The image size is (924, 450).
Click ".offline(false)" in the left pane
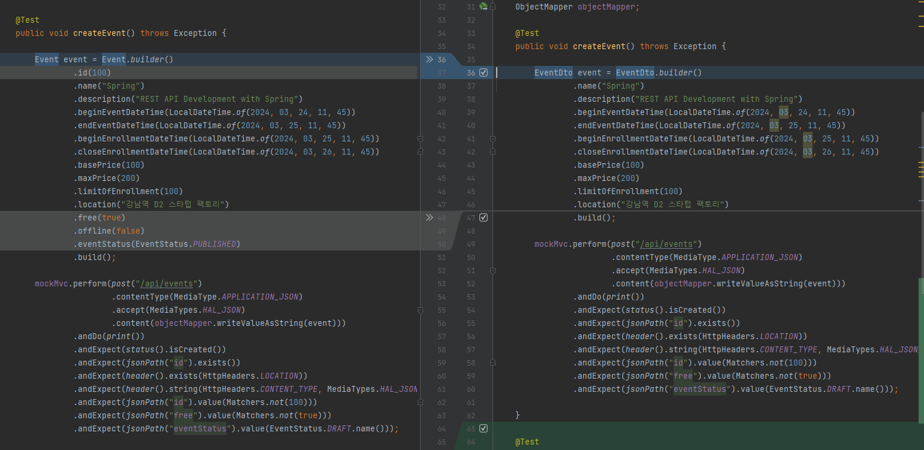point(109,231)
